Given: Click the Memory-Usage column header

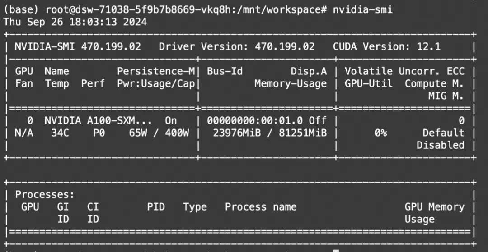Looking at the screenshot, I should (290, 83).
